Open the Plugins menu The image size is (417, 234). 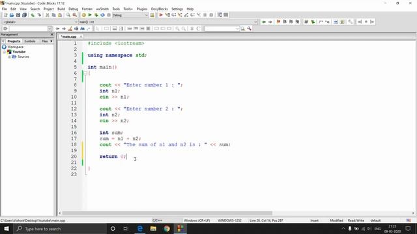coord(142,8)
